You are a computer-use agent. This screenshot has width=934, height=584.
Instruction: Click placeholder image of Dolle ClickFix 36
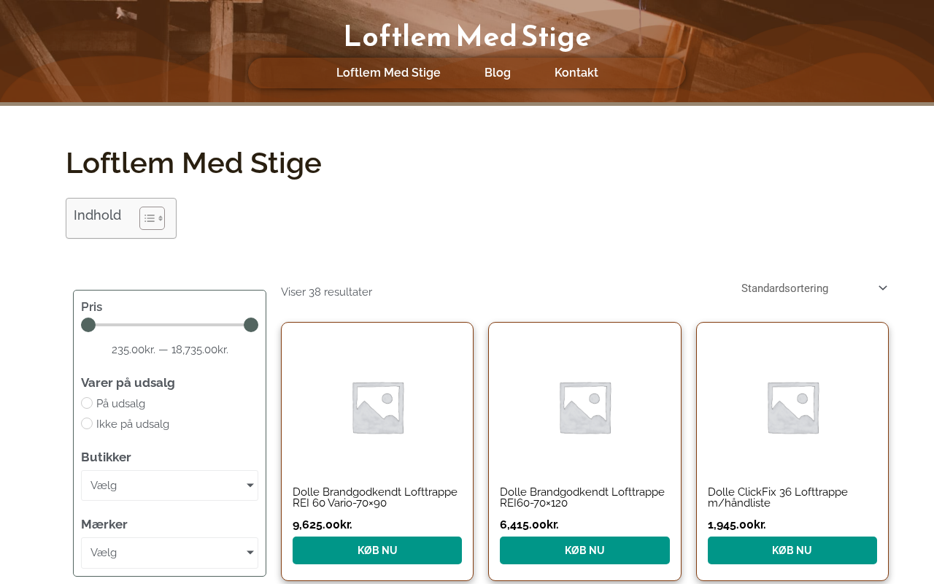(792, 407)
